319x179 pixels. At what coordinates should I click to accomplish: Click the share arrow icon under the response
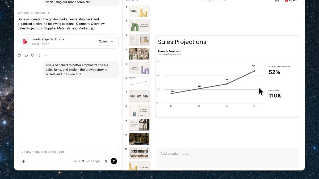(x=39, y=55)
